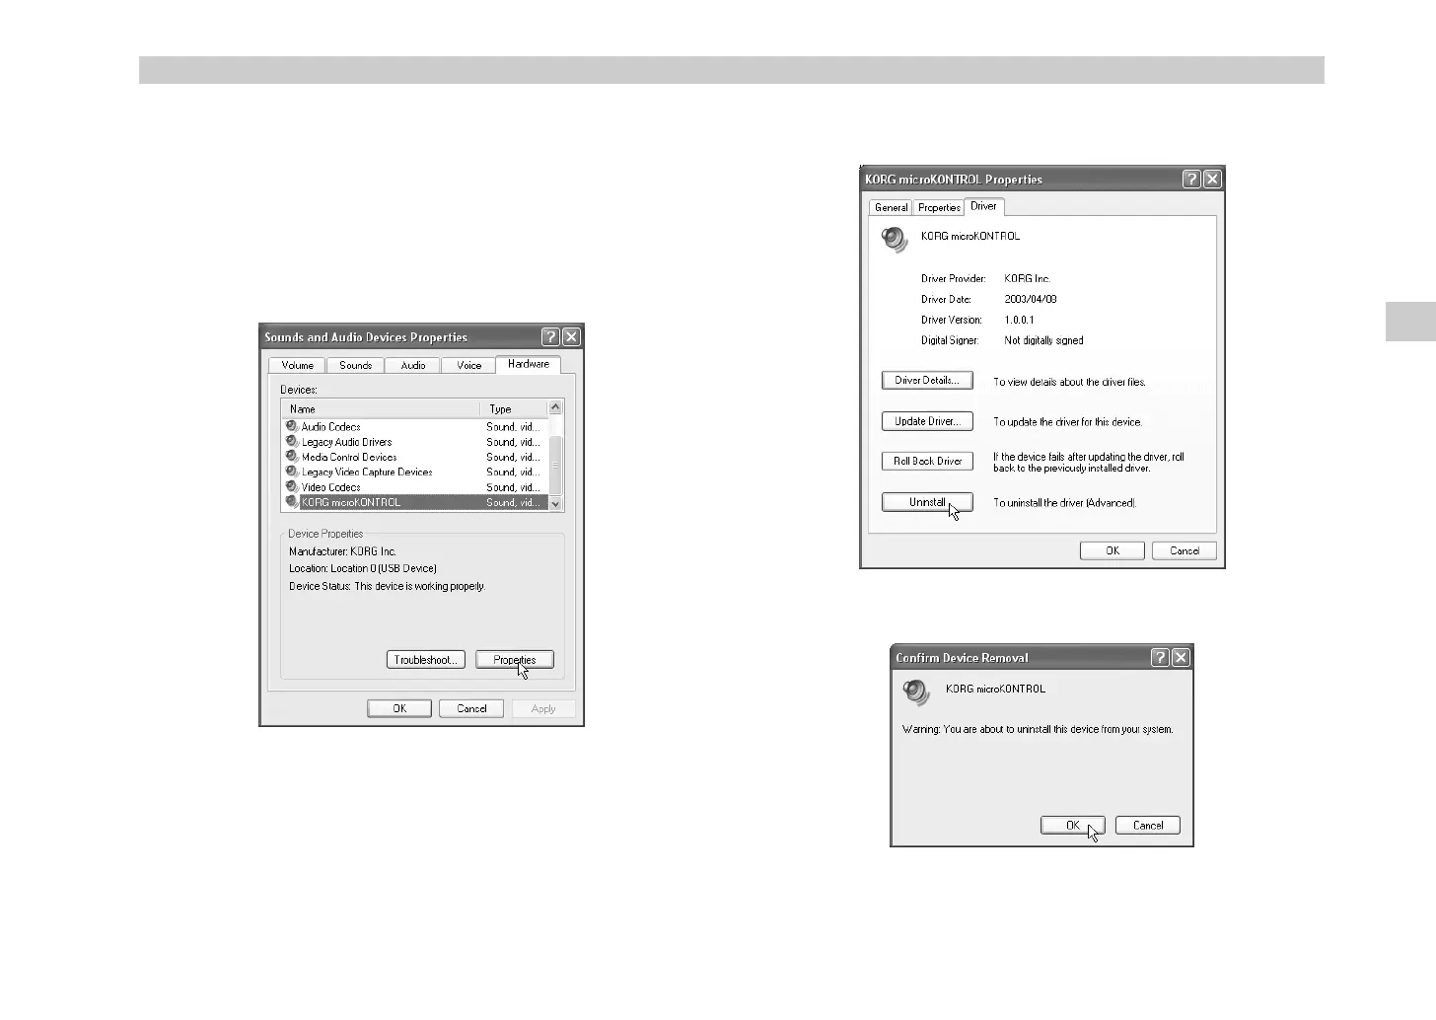Click the Legacy Audio Drivers device icon
Viewport: 1436px width, 1020px height.
click(x=292, y=441)
